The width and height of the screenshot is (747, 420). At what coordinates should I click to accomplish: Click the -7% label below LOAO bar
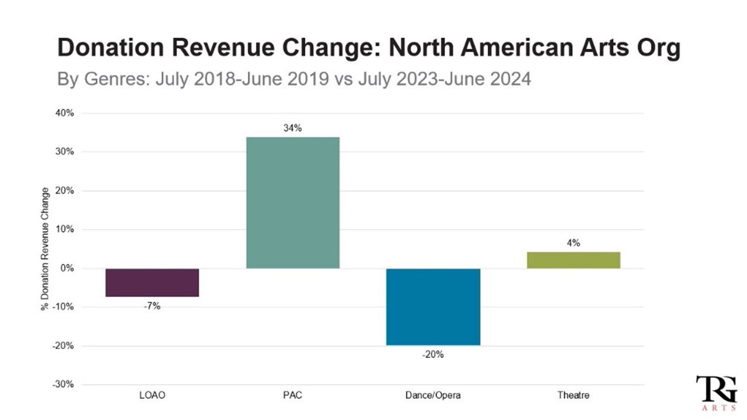tap(153, 307)
